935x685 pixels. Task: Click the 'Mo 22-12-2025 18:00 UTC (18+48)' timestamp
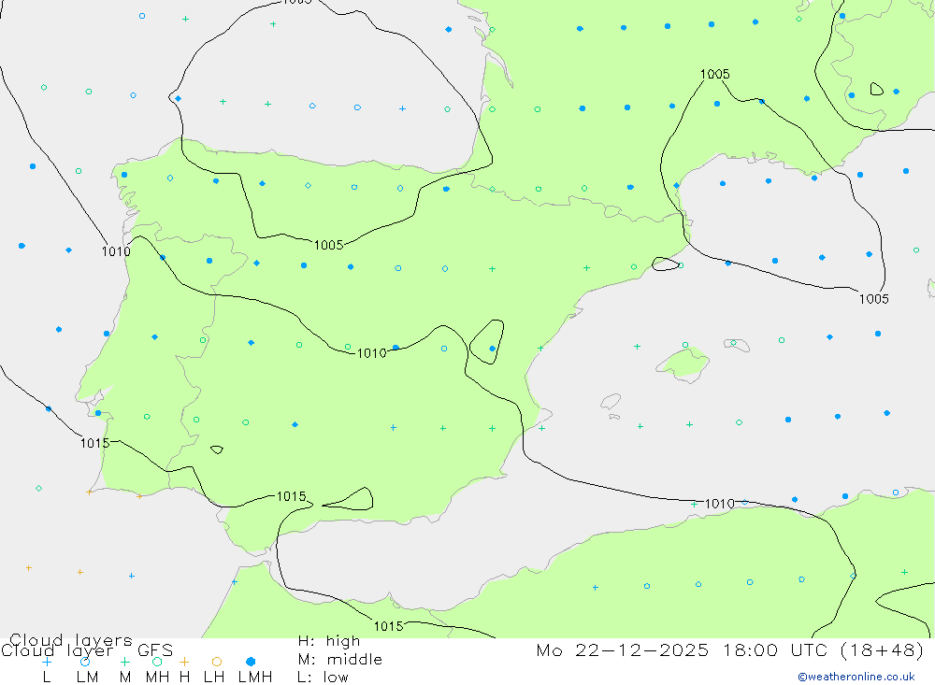(730, 649)
